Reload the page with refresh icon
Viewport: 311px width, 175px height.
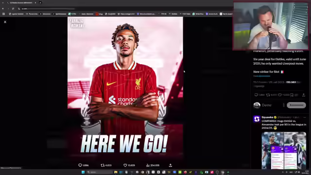(13, 9)
